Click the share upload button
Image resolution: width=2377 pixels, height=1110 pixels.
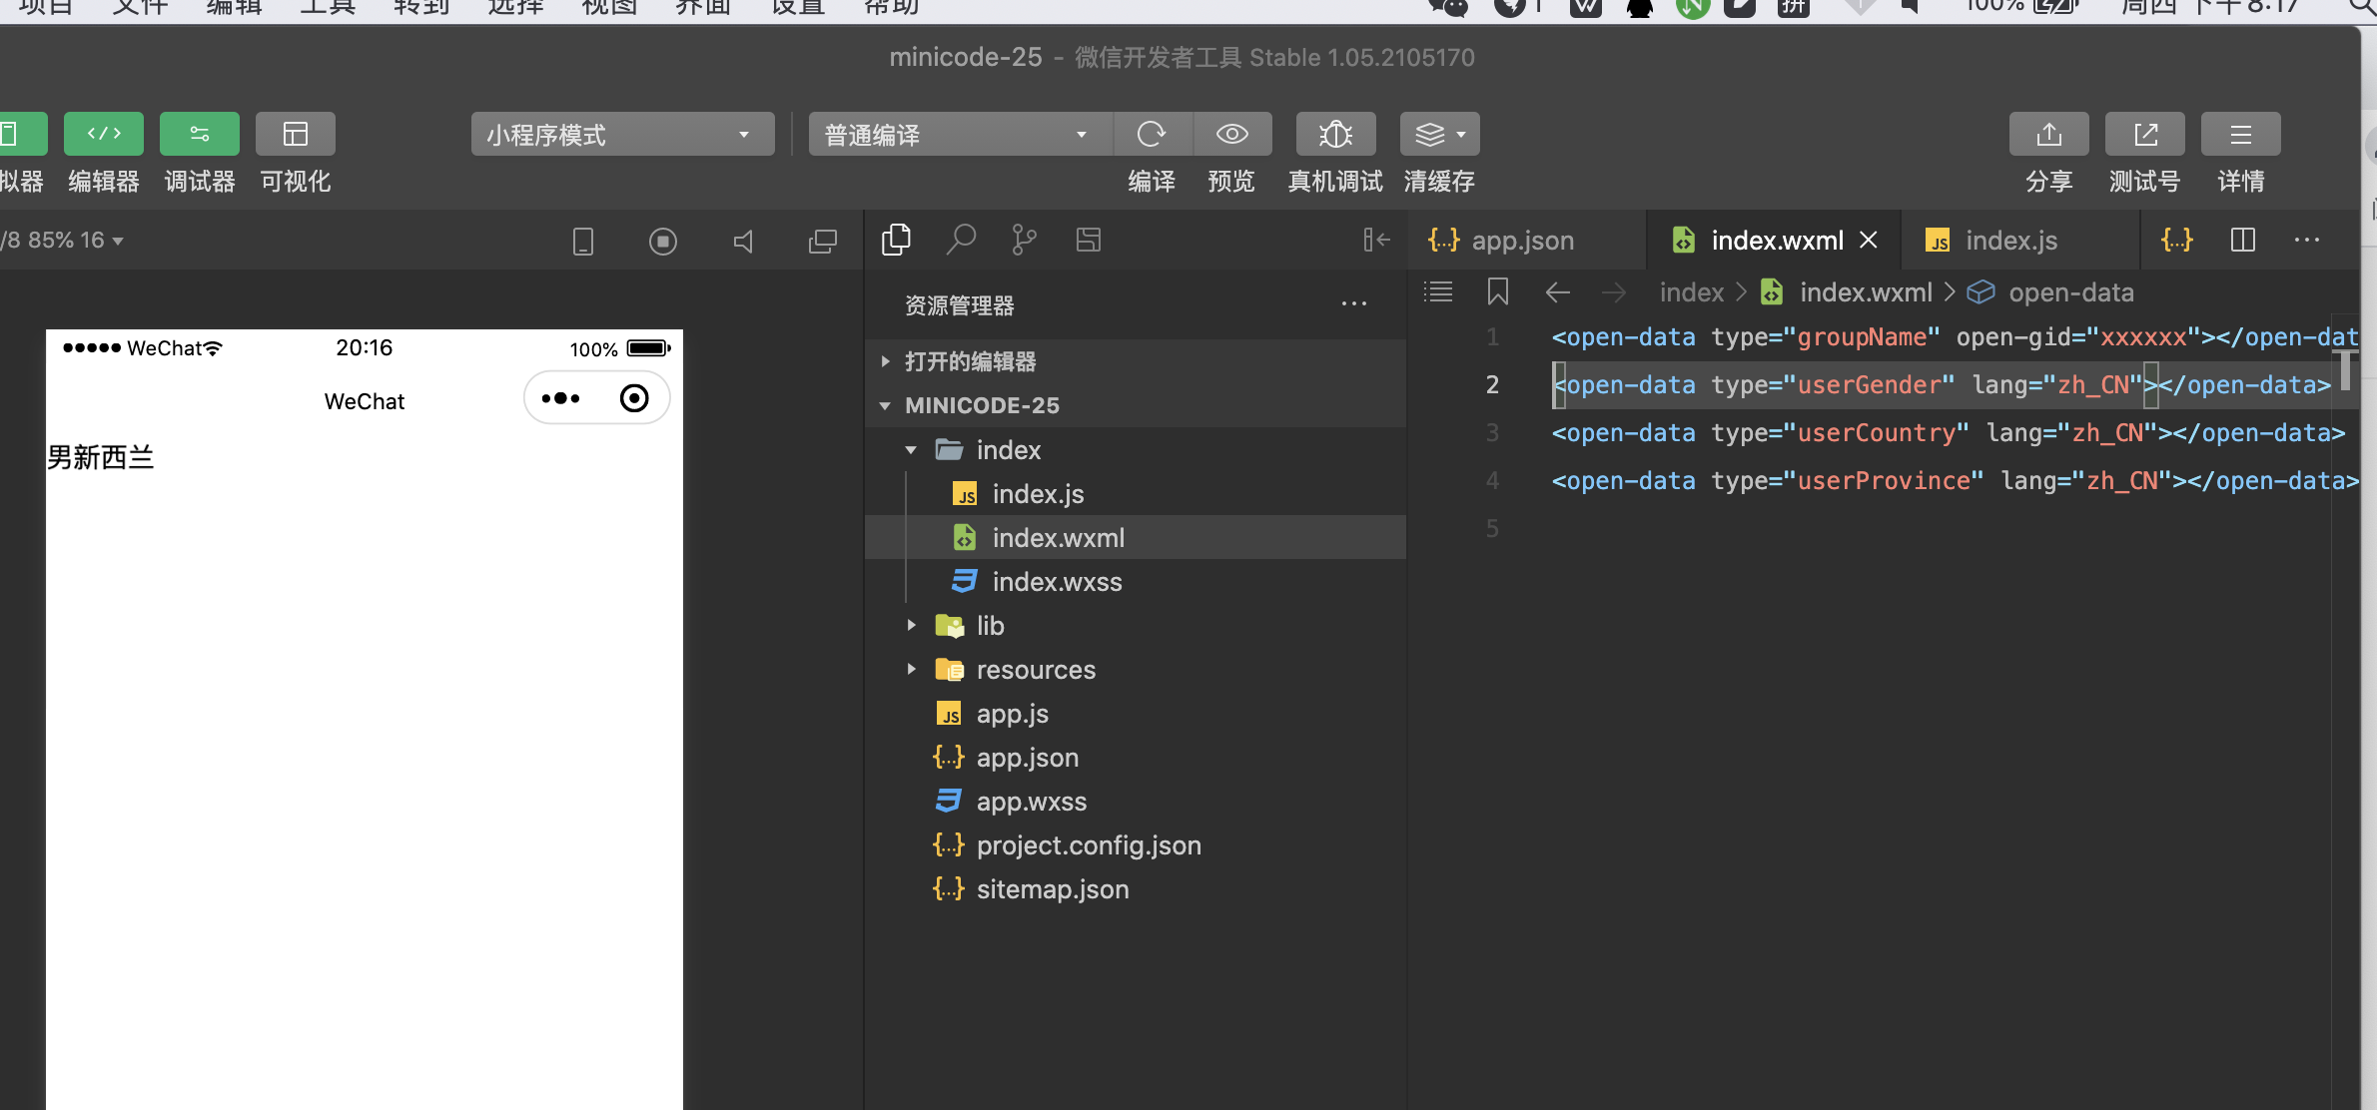coord(2048,134)
